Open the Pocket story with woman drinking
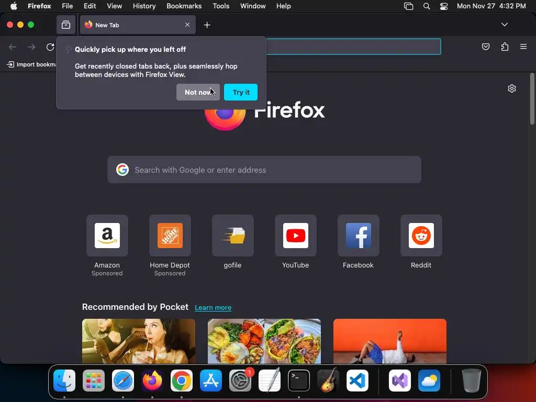536x402 pixels. pos(138,341)
